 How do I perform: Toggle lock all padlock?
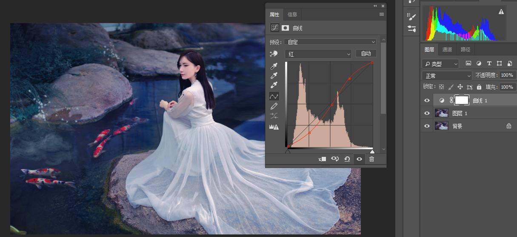point(479,87)
